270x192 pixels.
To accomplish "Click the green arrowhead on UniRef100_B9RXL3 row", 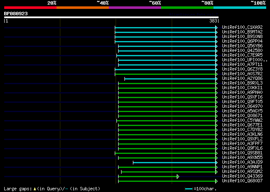I will tap(216, 84).
